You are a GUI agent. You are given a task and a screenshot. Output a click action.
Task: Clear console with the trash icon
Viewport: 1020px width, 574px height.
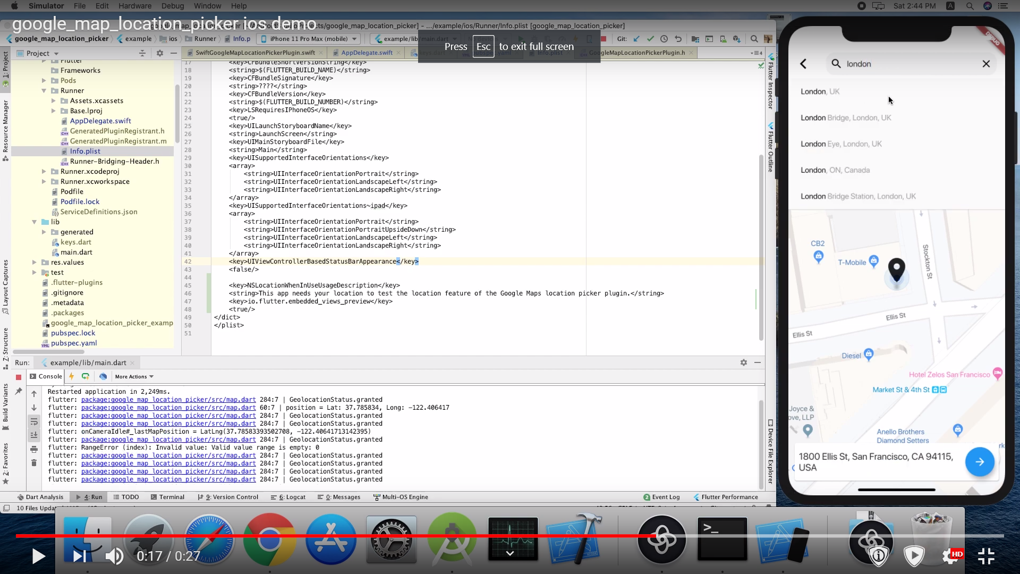coord(34,463)
